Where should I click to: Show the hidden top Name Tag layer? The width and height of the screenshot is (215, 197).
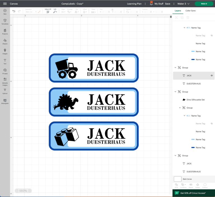point(212,36)
